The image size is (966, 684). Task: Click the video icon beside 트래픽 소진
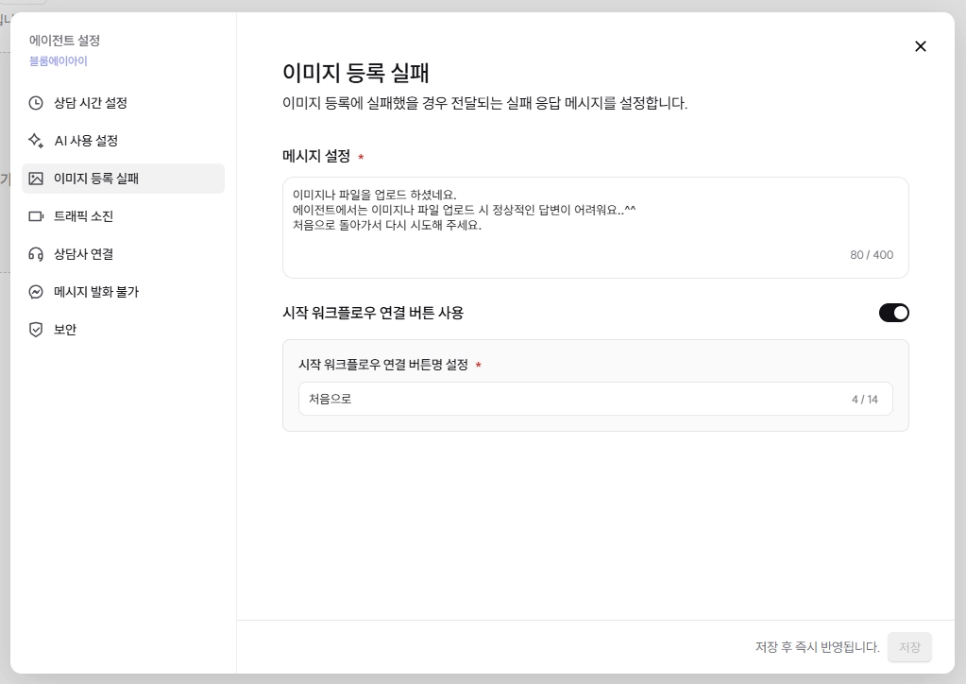coord(36,216)
